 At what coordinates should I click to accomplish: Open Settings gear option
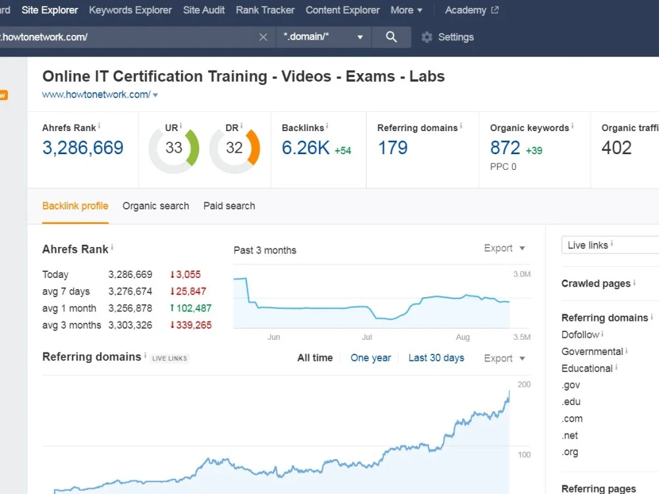coord(447,37)
